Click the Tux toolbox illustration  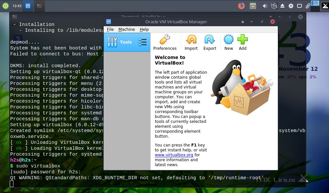[x=242, y=88]
